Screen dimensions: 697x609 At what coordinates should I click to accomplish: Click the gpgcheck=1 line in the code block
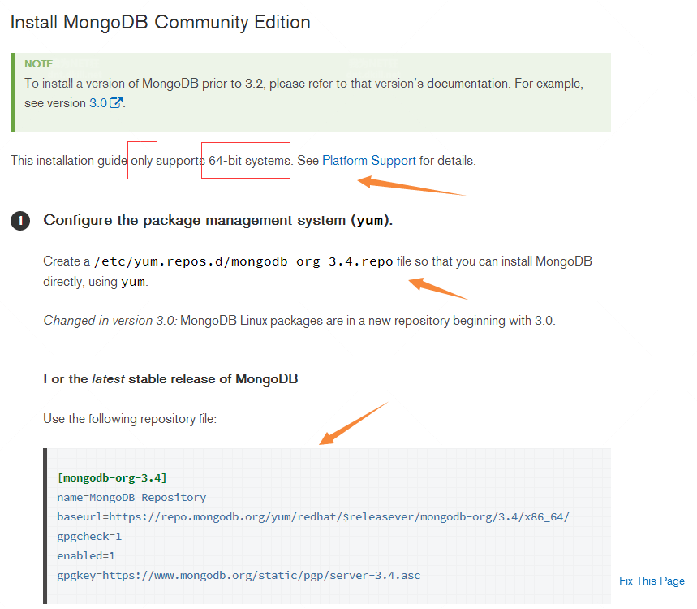click(89, 537)
